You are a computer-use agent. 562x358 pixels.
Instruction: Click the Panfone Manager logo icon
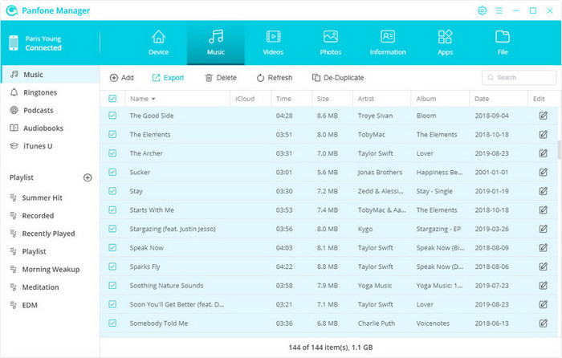point(12,10)
